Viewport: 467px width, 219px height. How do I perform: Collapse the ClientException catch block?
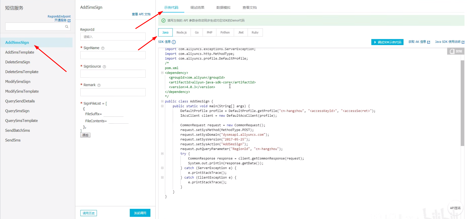point(162,177)
